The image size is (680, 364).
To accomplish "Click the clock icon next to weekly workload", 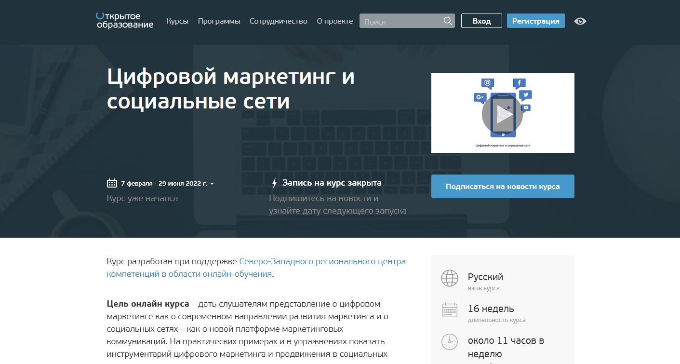I will (x=449, y=342).
